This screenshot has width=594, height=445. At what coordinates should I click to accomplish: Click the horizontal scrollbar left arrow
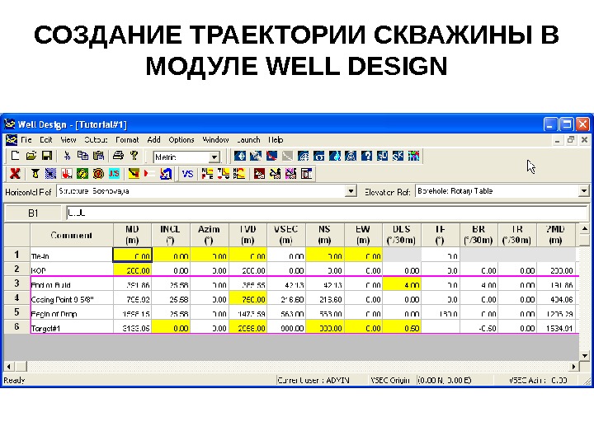coord(9,366)
